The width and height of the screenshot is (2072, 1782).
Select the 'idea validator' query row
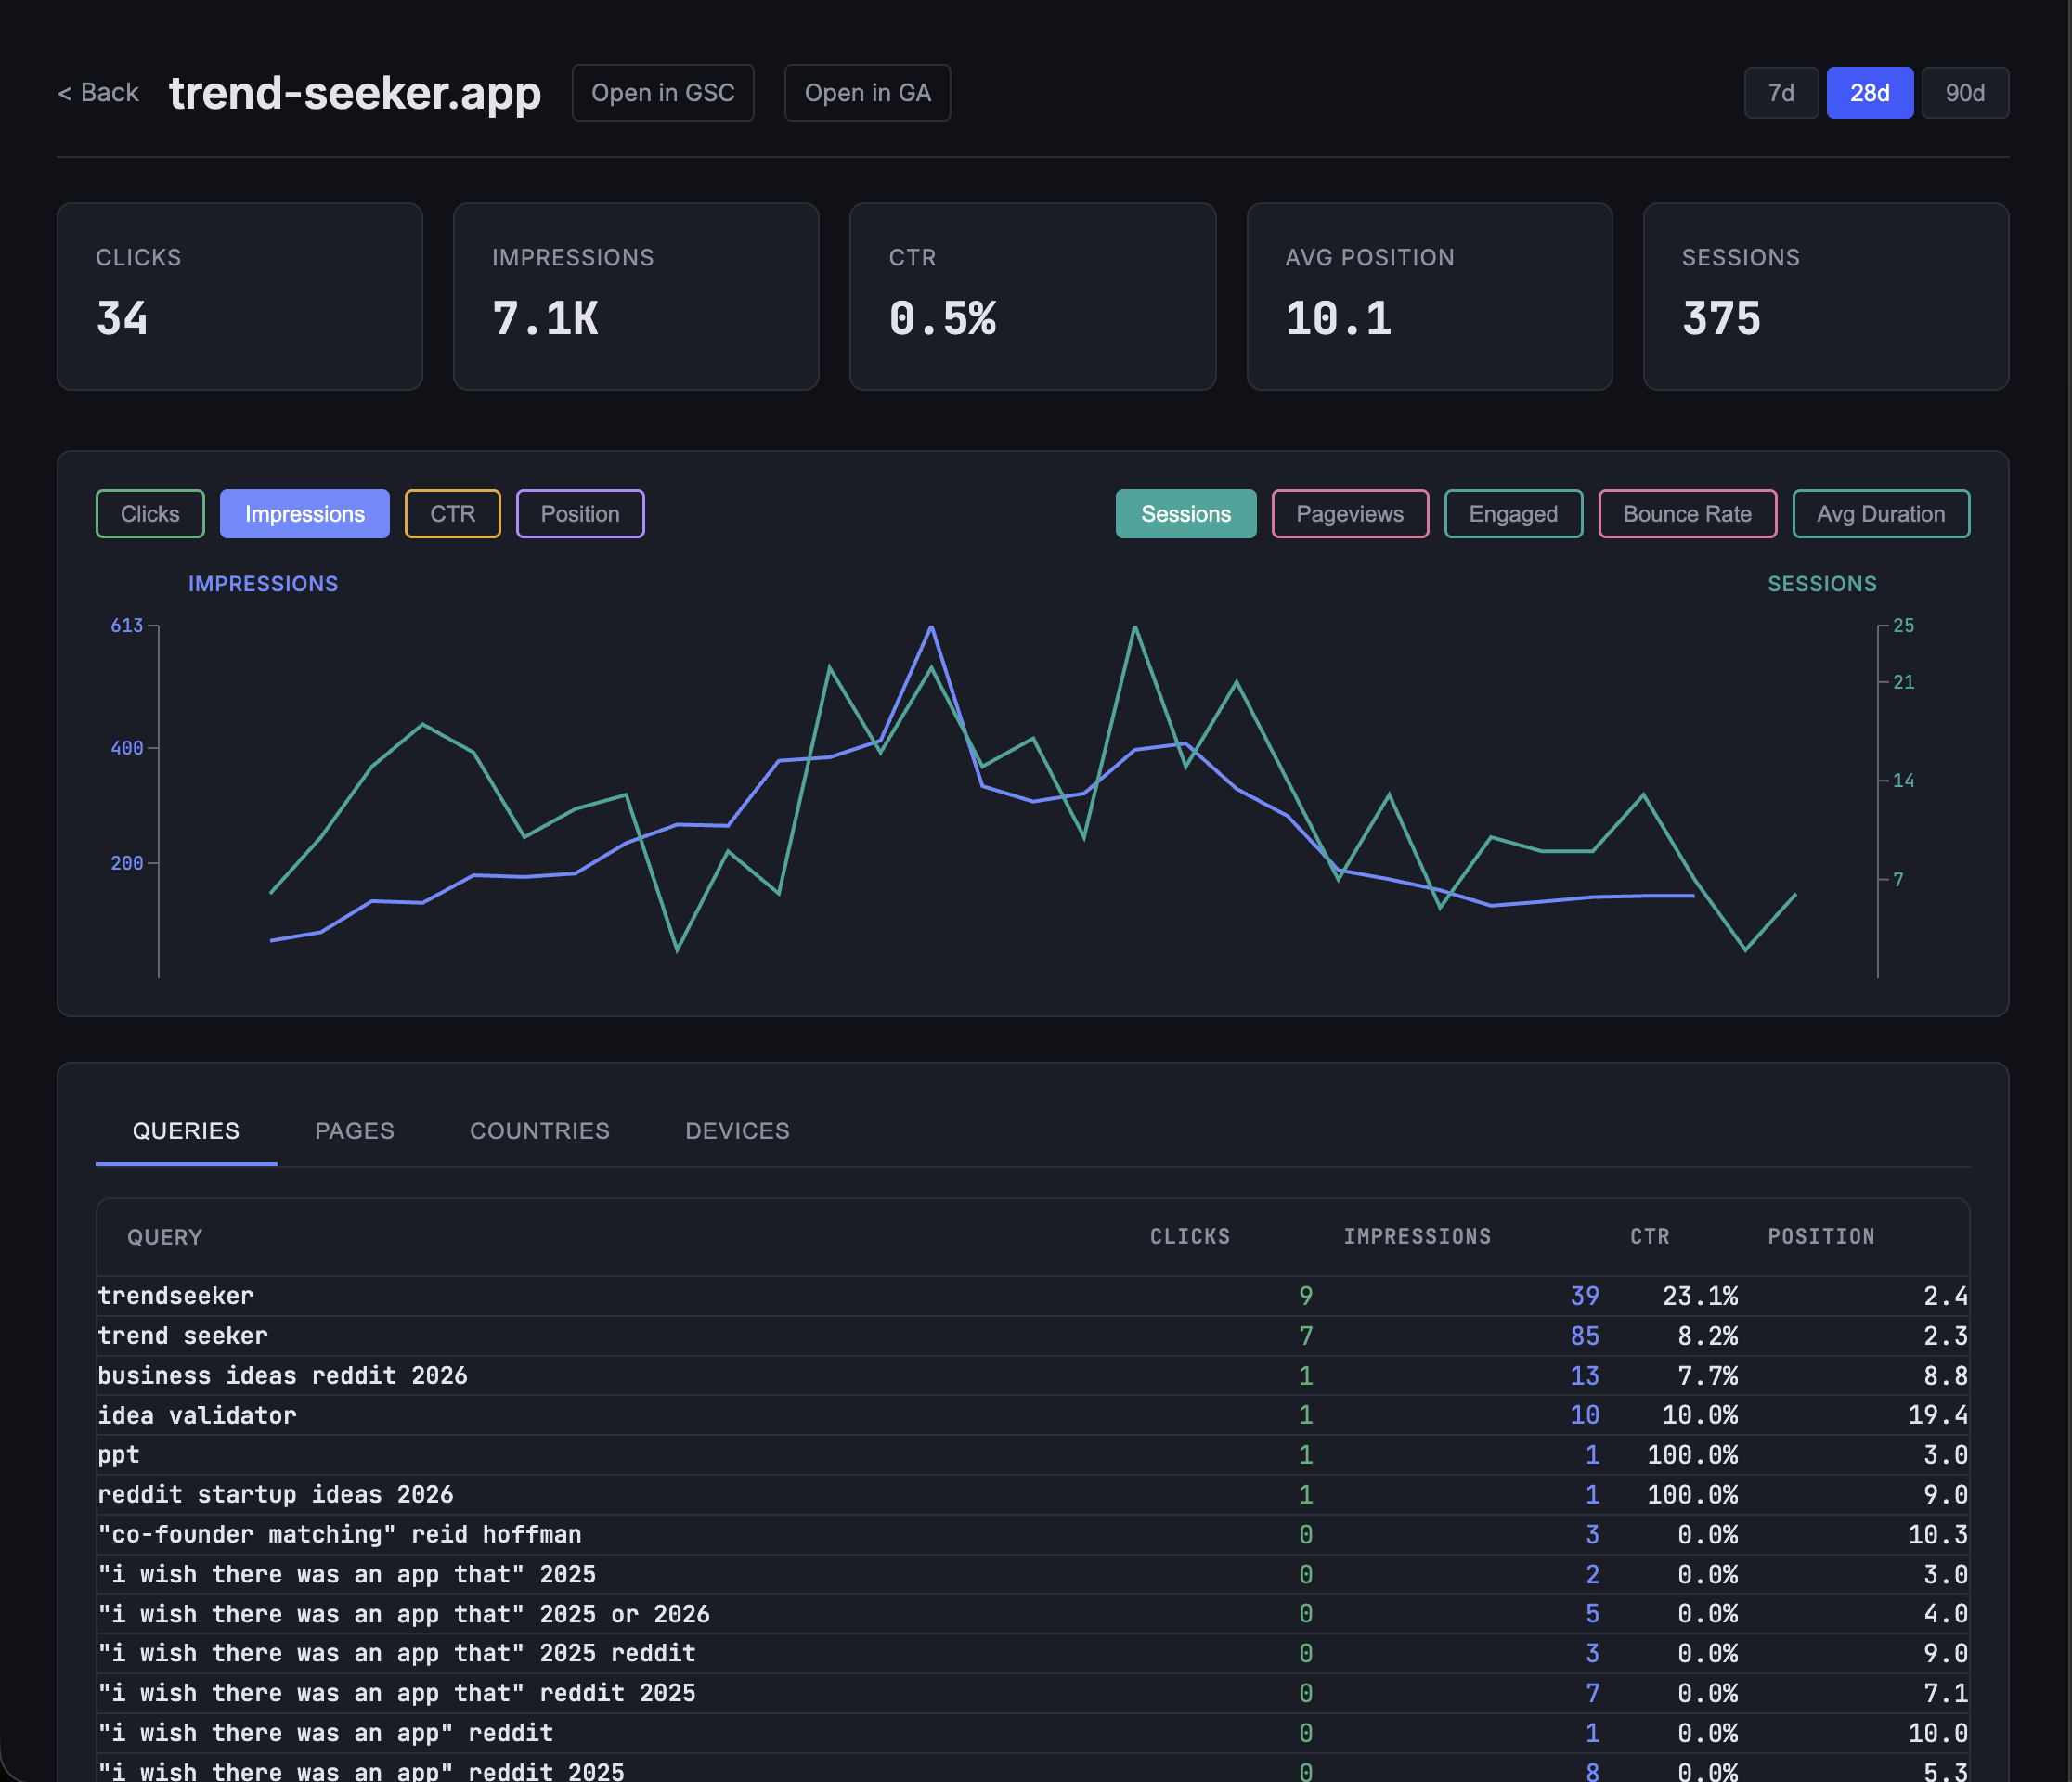click(1032, 1415)
